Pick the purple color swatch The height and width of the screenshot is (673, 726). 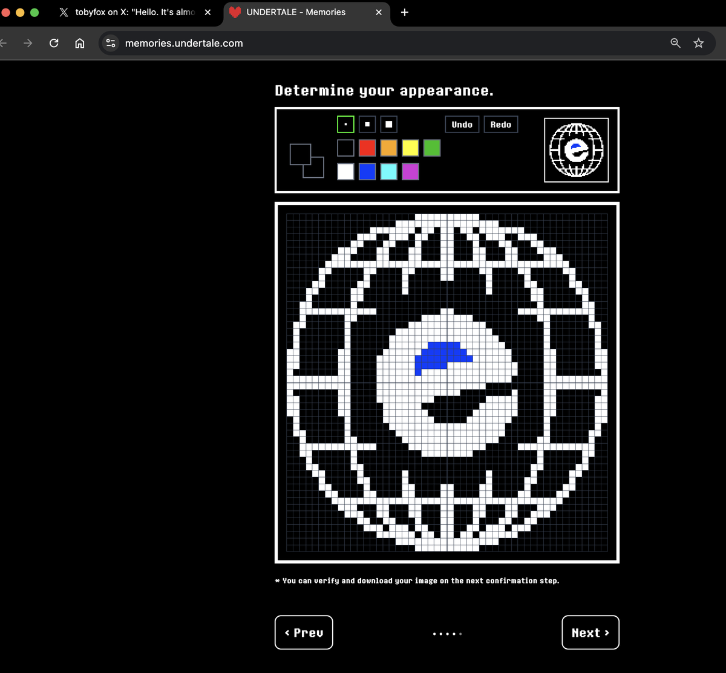coord(410,172)
